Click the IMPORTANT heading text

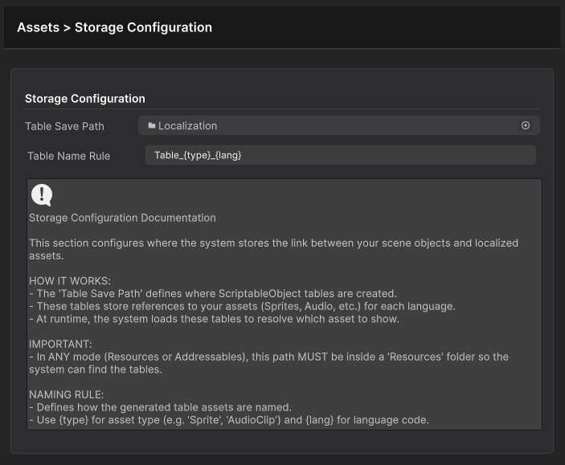pos(60,344)
